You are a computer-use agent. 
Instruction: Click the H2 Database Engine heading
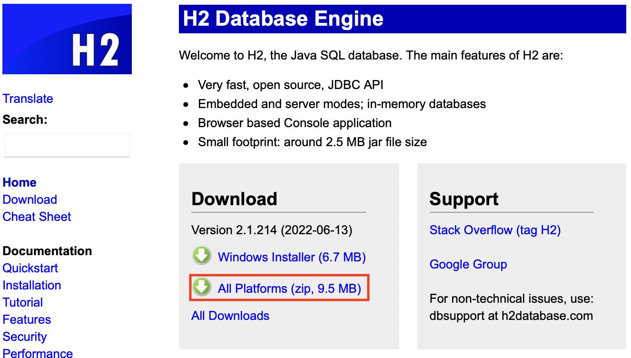283,19
